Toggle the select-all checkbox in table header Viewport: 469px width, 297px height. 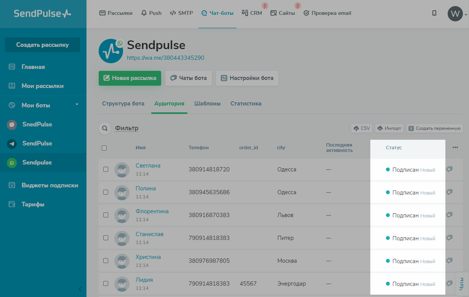(104, 148)
